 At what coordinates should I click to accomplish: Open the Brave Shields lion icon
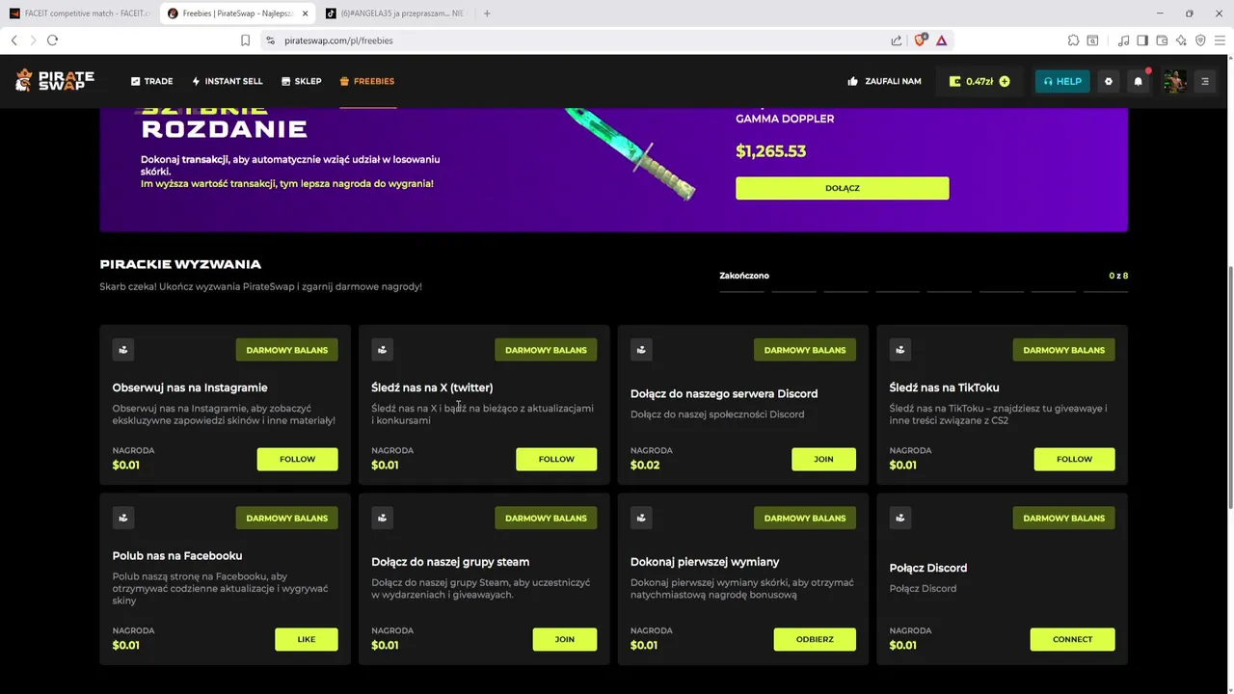[921, 40]
